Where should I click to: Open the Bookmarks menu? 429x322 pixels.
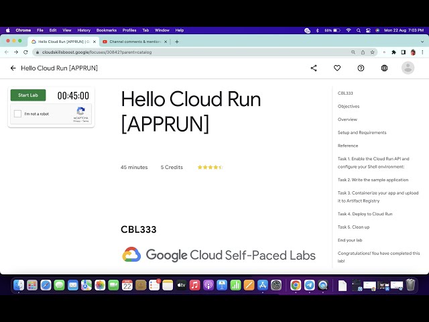pos(107,30)
